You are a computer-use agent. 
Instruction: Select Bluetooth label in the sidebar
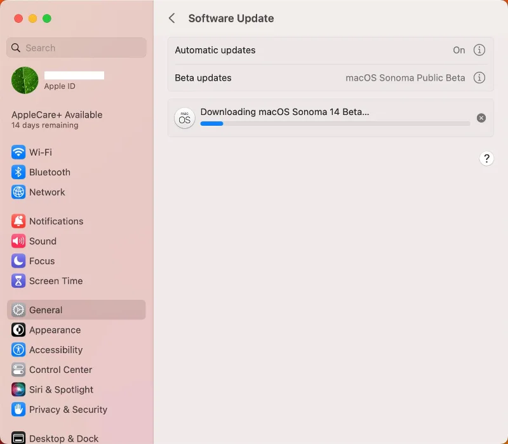coord(50,172)
